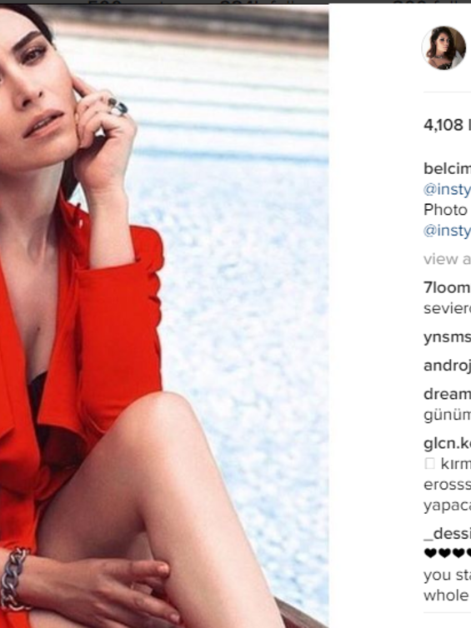The height and width of the screenshot is (628, 471).
Task: Open commenter glcn.k's profile
Action: [x=447, y=443]
